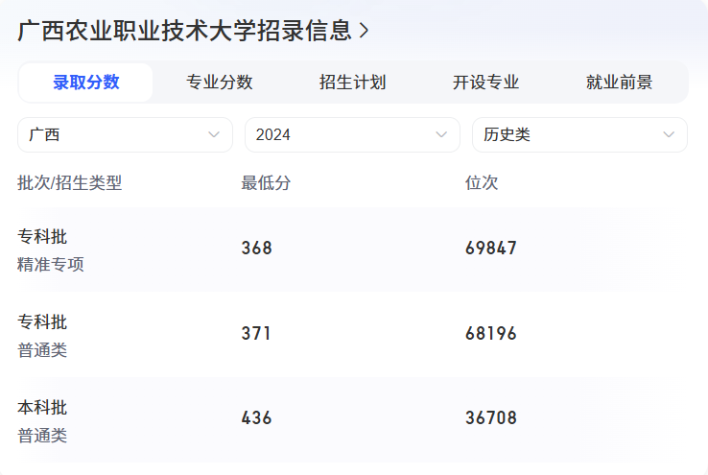Click the 批次/招生类型 column header
708x475 pixels.
tap(69, 183)
